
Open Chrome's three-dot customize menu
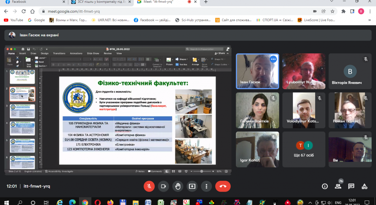tap(370, 11)
